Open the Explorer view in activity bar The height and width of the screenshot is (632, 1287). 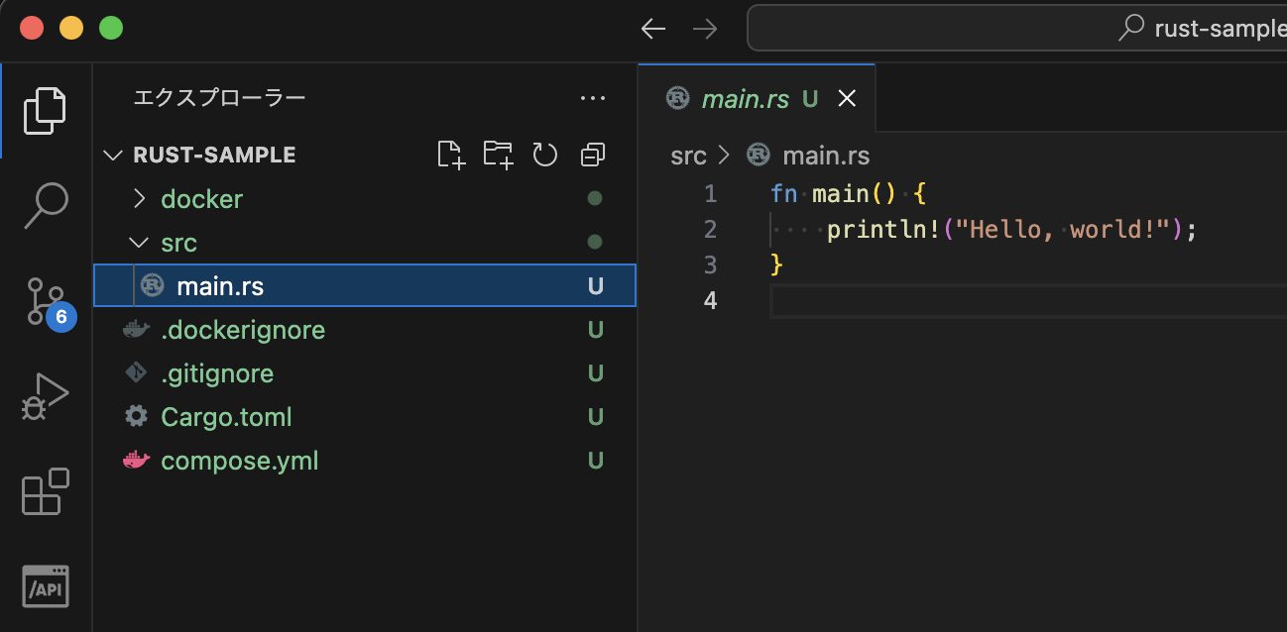click(46, 110)
